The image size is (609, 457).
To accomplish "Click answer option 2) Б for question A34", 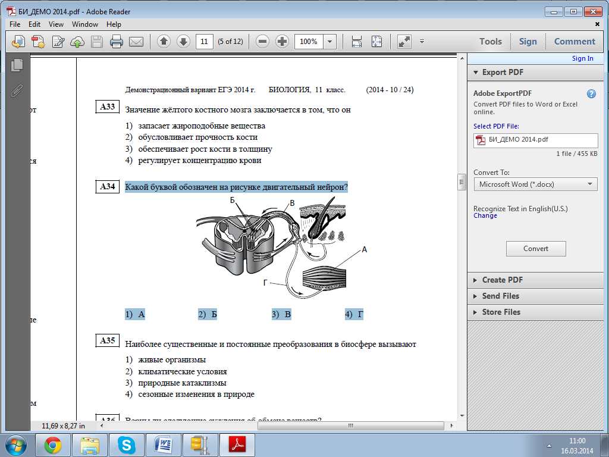I will pyautogui.click(x=208, y=314).
